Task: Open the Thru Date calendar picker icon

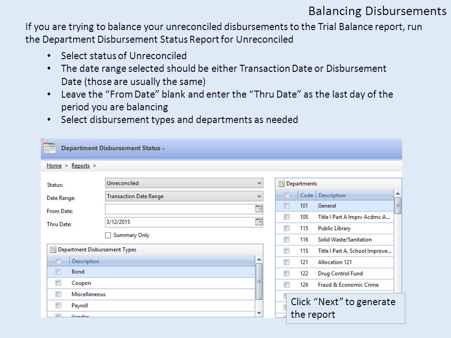Action: click(258, 222)
